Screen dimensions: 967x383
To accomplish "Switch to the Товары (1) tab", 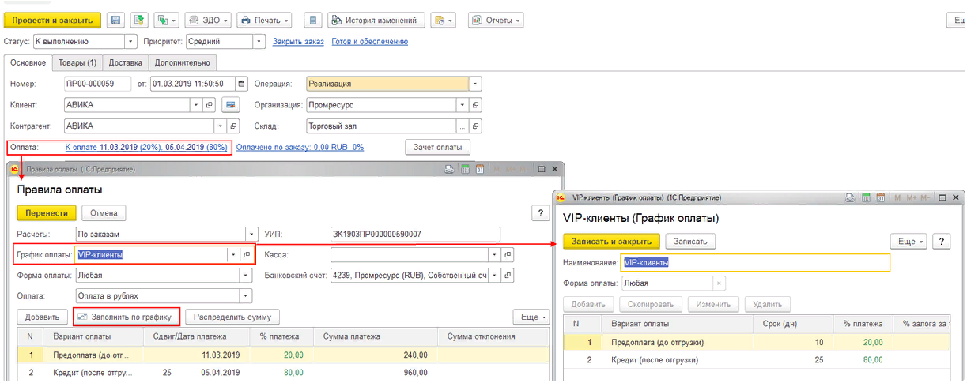I will pyautogui.click(x=77, y=62).
